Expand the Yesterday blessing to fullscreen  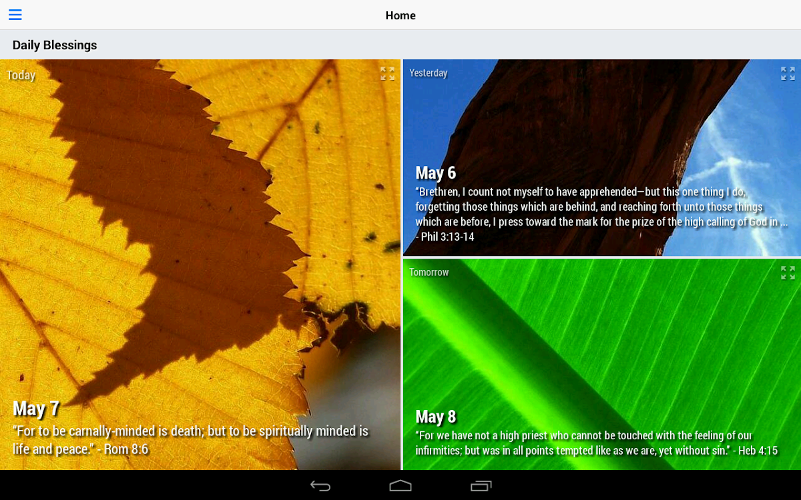coord(788,73)
